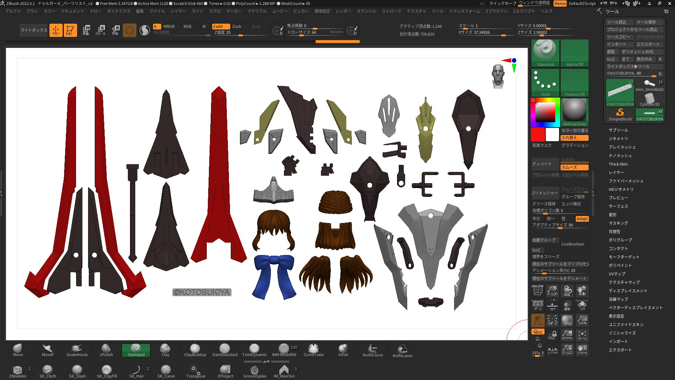
Task: Expand the マスキング (Masking) sub-palette
Action: tap(618, 223)
